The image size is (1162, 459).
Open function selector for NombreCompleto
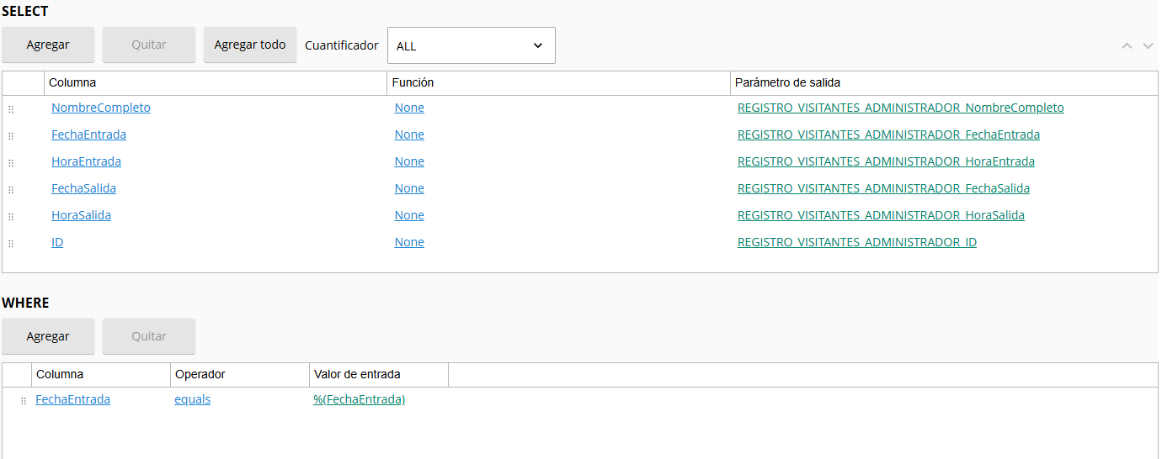409,108
